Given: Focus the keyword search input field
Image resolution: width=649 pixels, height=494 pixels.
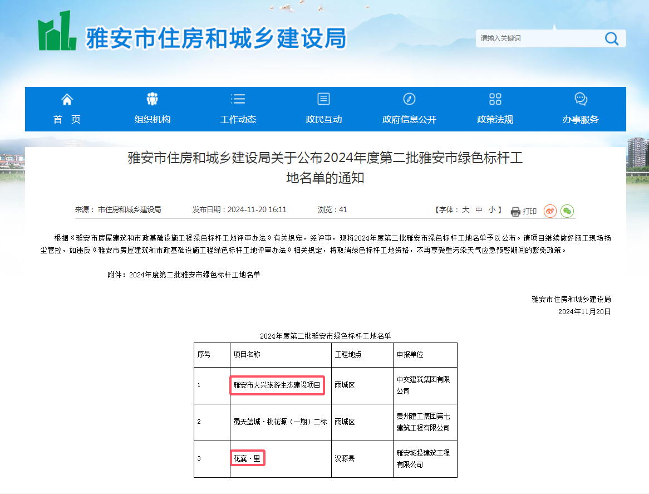Looking at the screenshot, I should 539,38.
